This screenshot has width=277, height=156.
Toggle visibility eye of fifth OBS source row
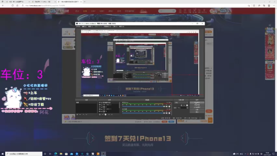click(x=99, y=111)
